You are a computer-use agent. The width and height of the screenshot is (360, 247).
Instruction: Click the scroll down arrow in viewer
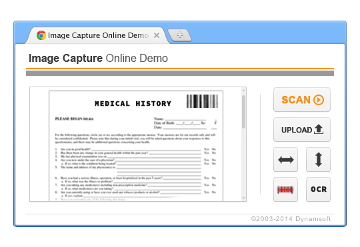(x=243, y=198)
